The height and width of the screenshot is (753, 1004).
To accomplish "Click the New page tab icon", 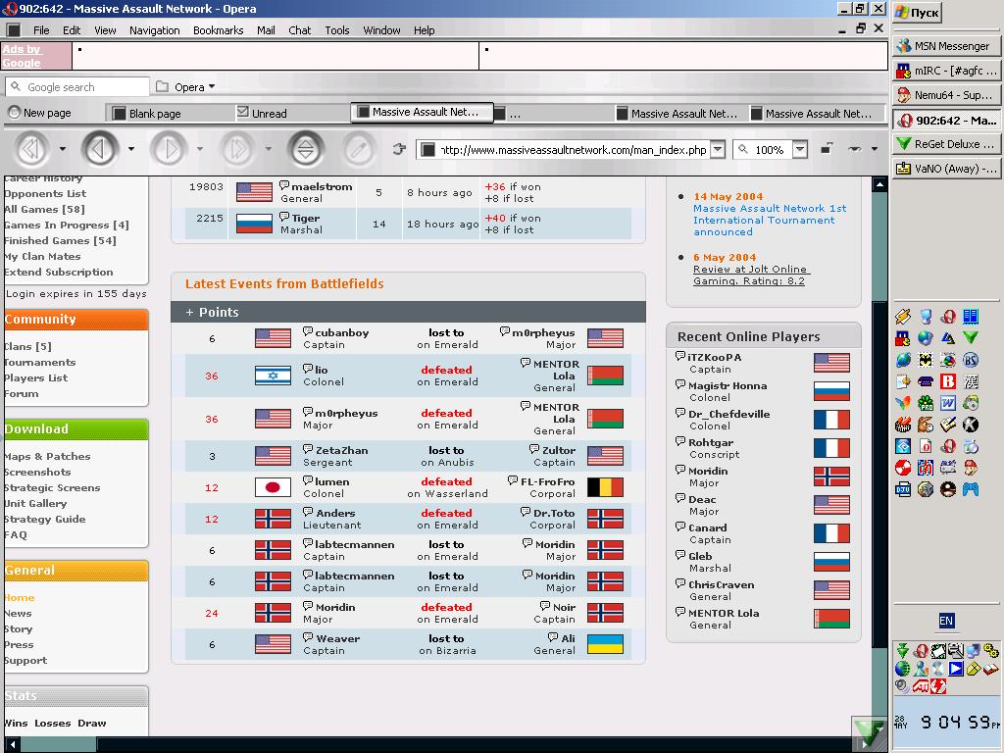I will [14, 113].
